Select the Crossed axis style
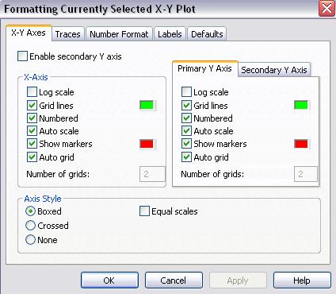 (x=30, y=226)
